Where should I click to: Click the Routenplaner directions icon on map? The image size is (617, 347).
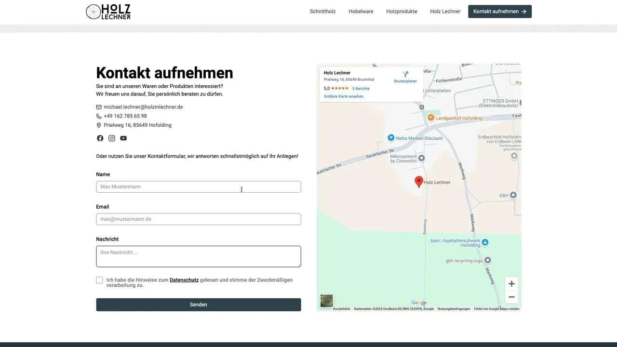(x=405, y=74)
